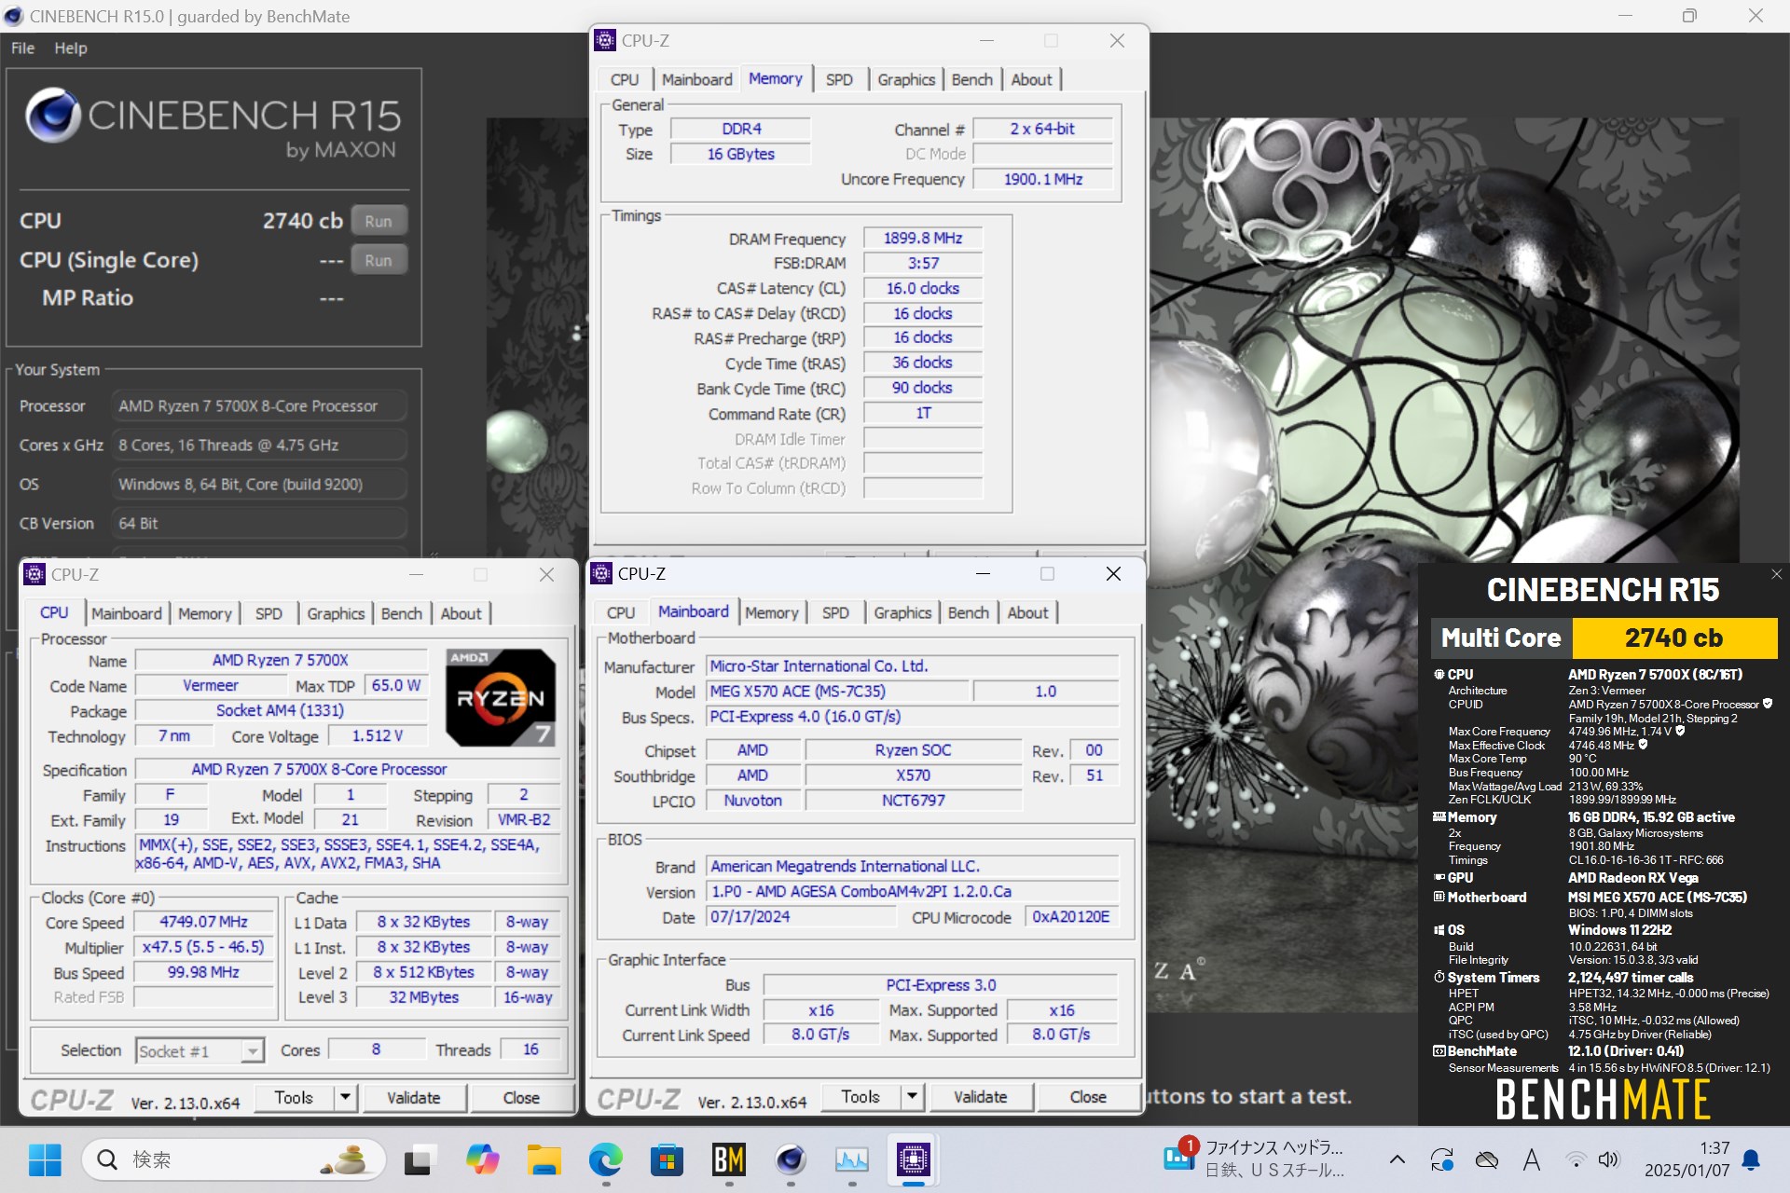This screenshot has width=1790, height=1193.
Task: Open the monitoring graph app on taskbar
Action: (x=852, y=1160)
